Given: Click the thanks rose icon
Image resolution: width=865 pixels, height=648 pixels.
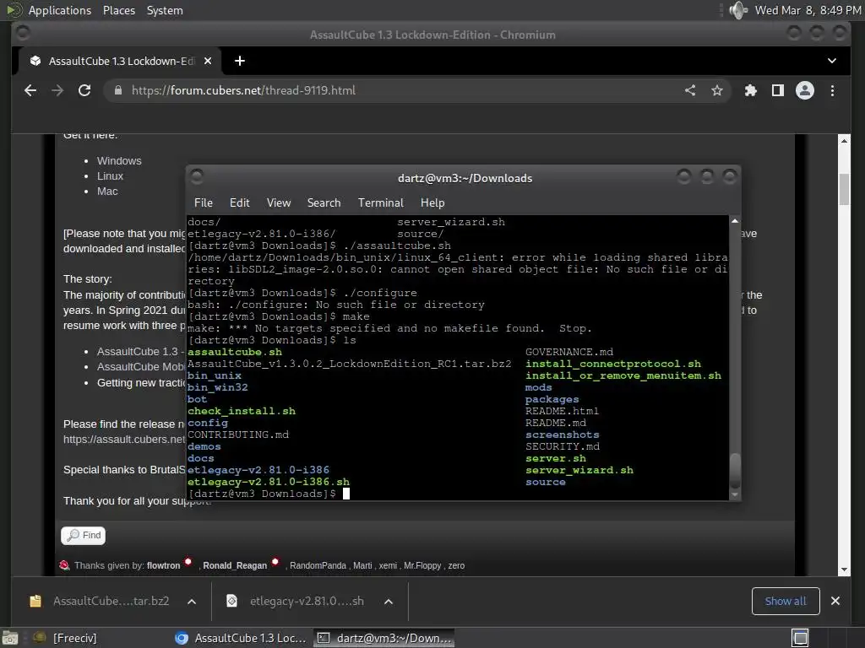Looking at the screenshot, I should 64,564.
